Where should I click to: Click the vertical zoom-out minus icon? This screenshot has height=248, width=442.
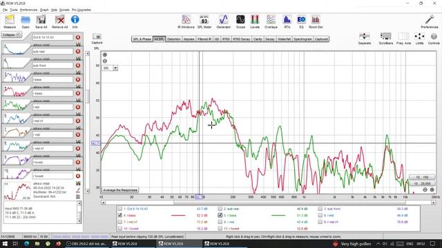click(105, 61)
